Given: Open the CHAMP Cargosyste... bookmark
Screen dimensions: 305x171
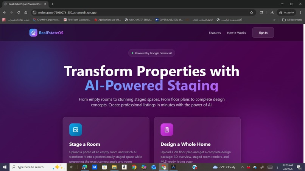Looking at the screenshot, I should click(x=46, y=20).
